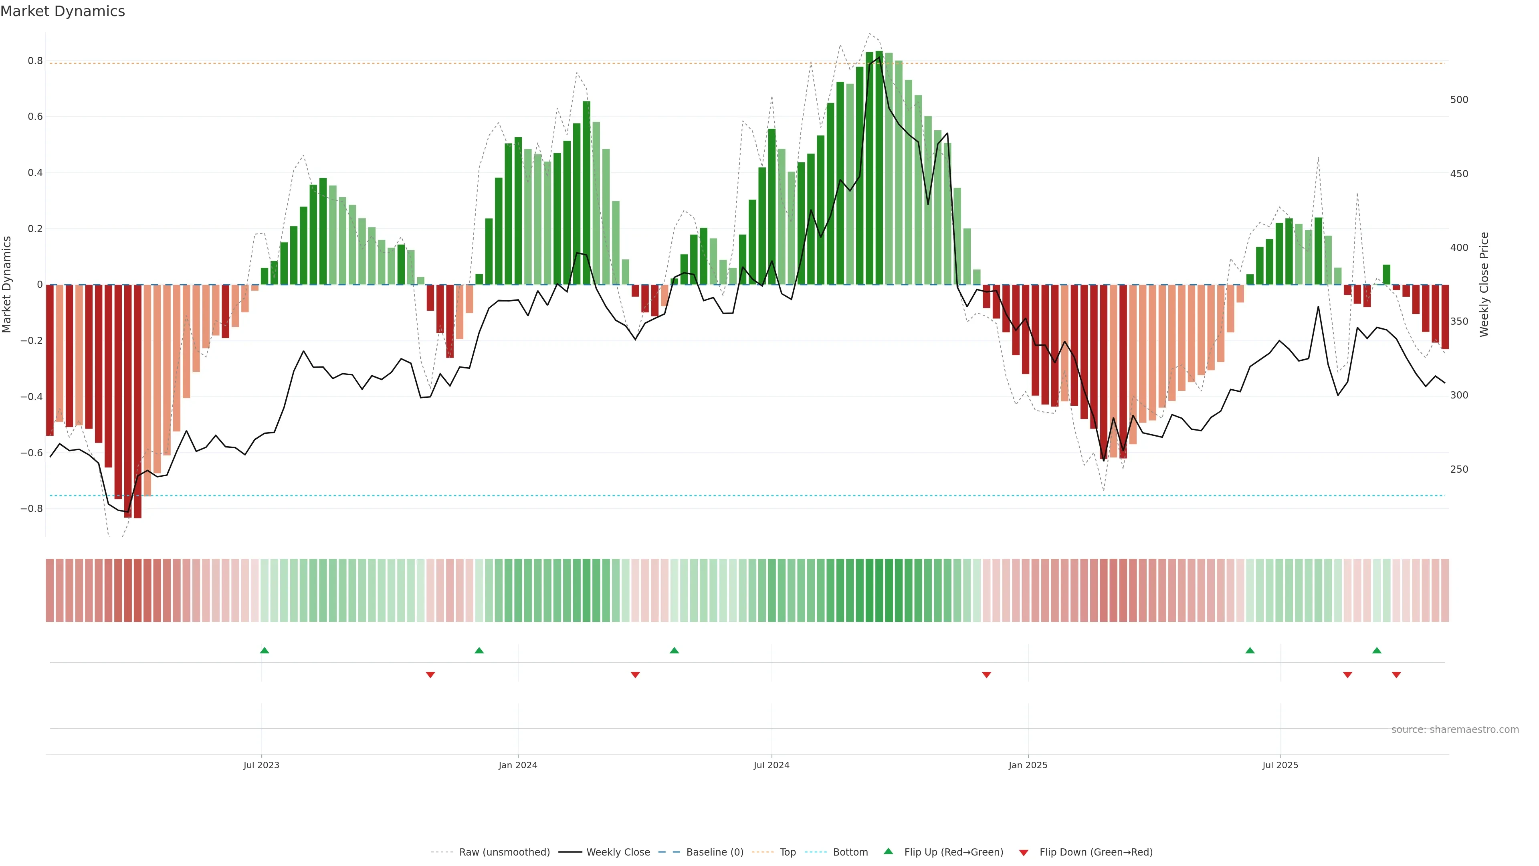Click the green flip-up triangle near Jul 2023
Viewport: 1539px width, 866px height.
click(265, 650)
